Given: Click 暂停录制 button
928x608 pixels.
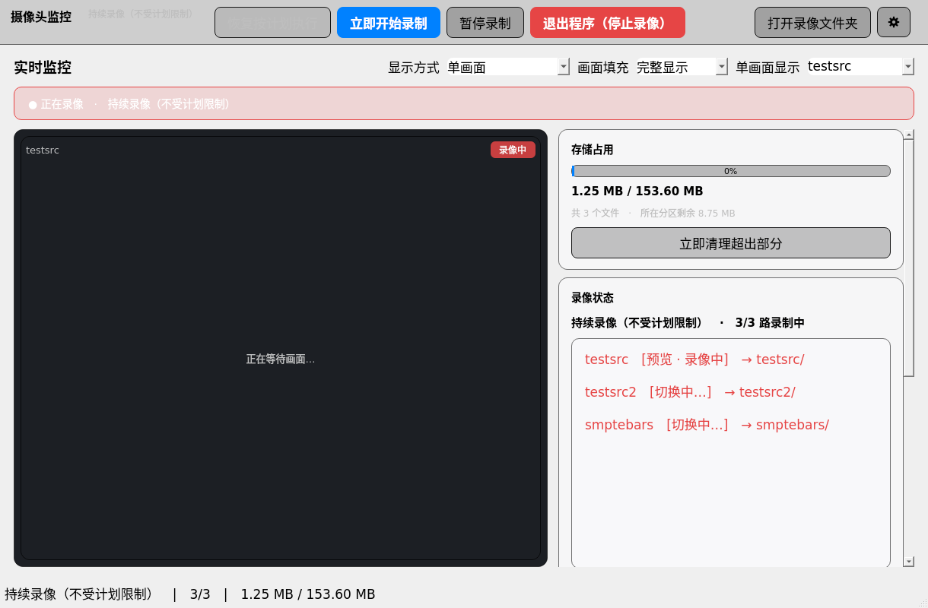Looking at the screenshot, I should [485, 23].
